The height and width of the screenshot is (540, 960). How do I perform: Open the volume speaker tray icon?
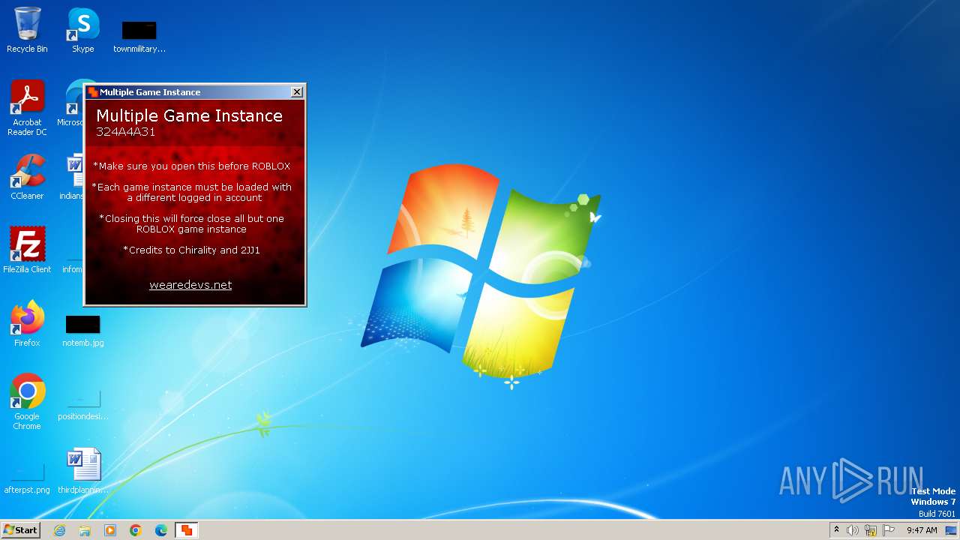point(853,530)
